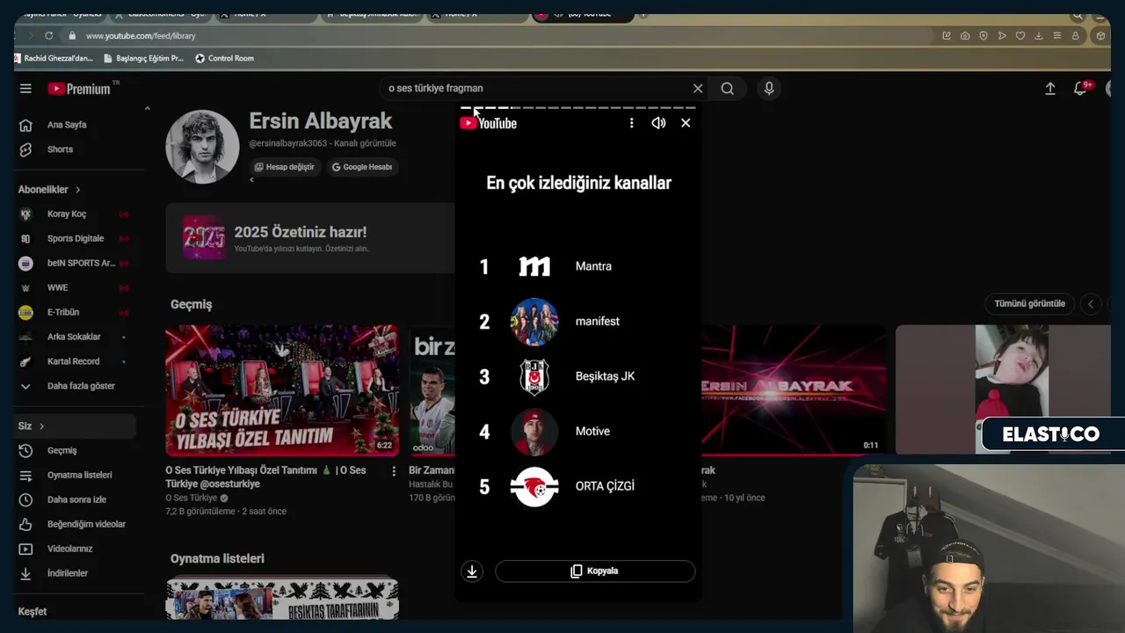
Task: Open the hamburger guide menu
Action: [x=25, y=89]
